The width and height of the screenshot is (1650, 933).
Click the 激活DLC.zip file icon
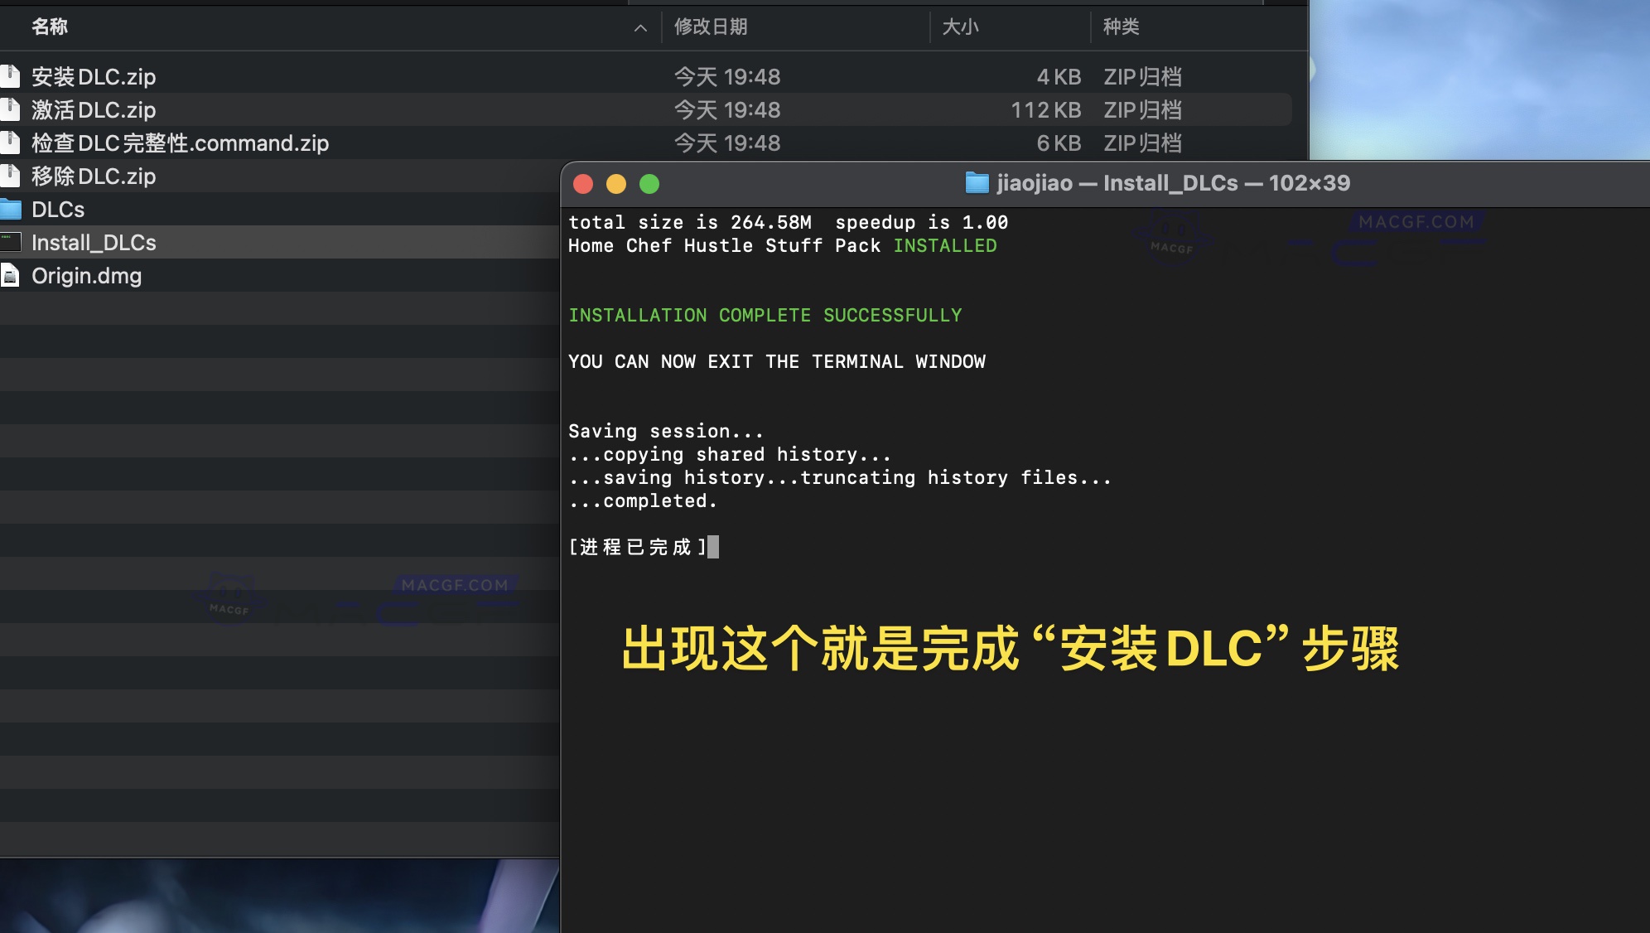[12, 109]
